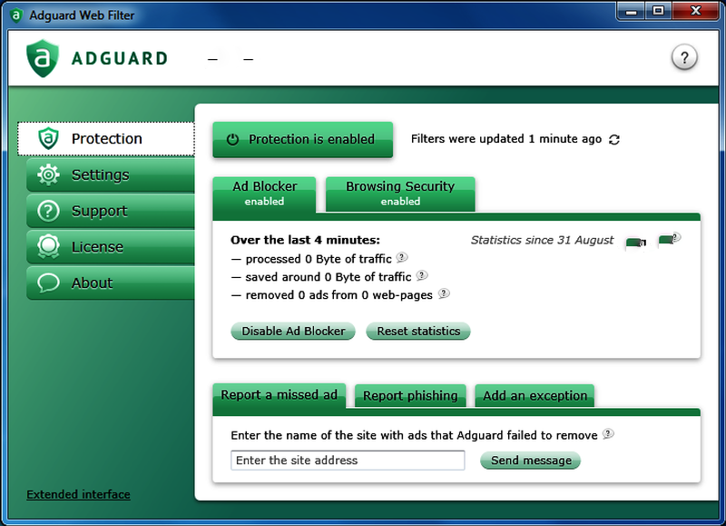The height and width of the screenshot is (526, 726).
Task: Open the Support section in the sidebar
Action: 111,211
